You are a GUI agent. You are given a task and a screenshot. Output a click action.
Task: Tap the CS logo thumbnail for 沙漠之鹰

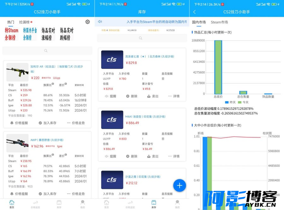click(x=112, y=180)
